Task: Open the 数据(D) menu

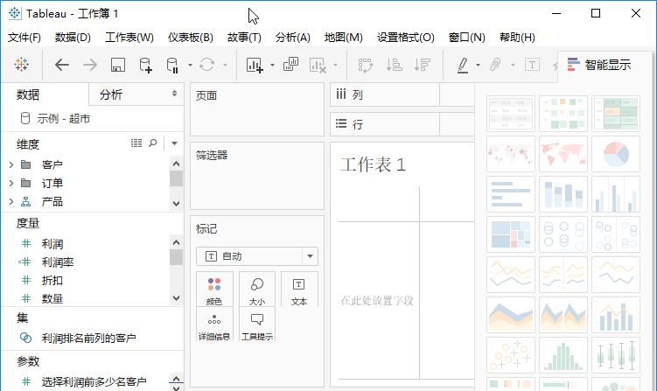Action: (73, 38)
